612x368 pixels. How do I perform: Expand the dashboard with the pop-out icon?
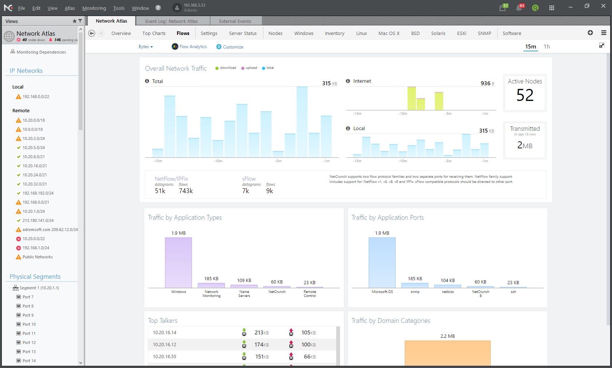[602, 46]
